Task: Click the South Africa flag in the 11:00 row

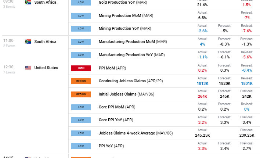Action: [x=28, y=42]
